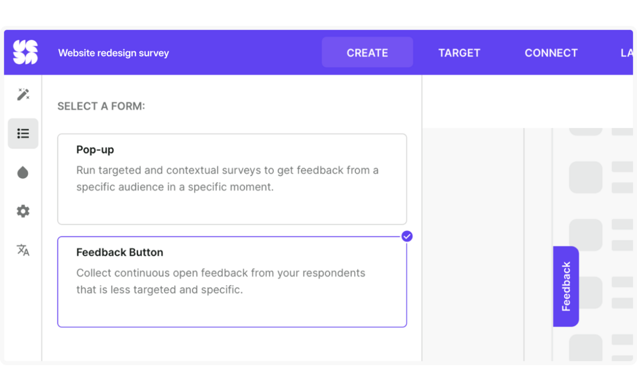Open the translation languages panel
Image resolution: width=637 pixels, height=391 pixels.
tap(23, 250)
